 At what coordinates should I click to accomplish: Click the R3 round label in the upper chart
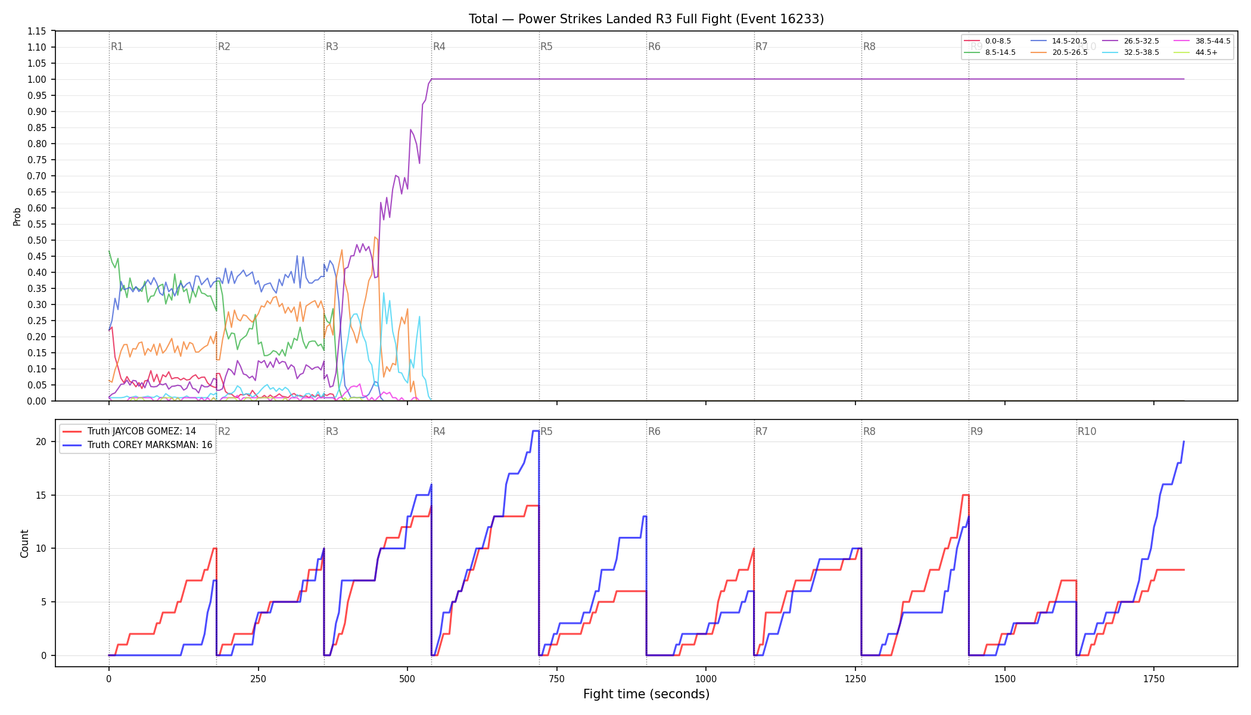[332, 46]
